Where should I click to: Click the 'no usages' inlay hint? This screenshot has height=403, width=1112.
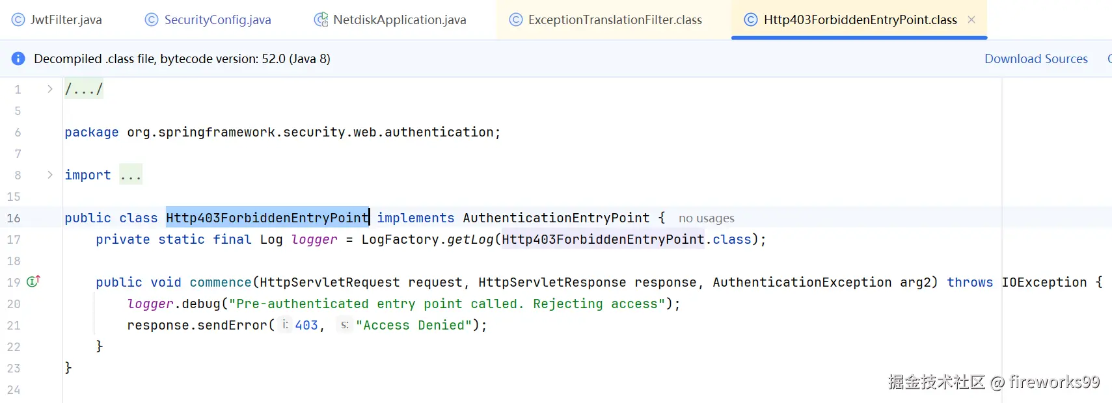pyautogui.click(x=707, y=218)
